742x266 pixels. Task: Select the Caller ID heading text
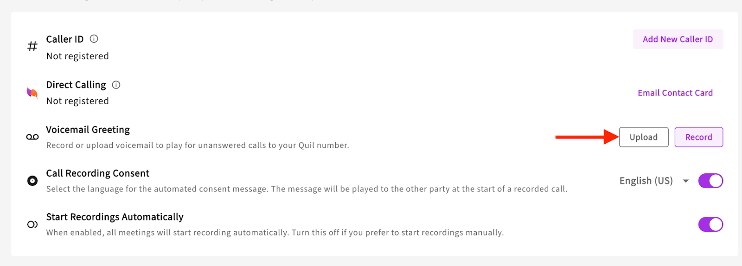point(65,39)
